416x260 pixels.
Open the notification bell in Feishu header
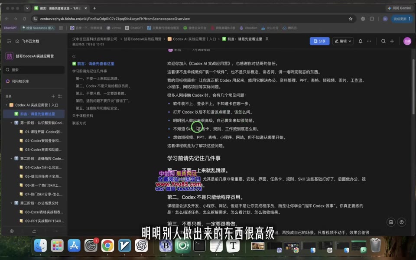360,41
